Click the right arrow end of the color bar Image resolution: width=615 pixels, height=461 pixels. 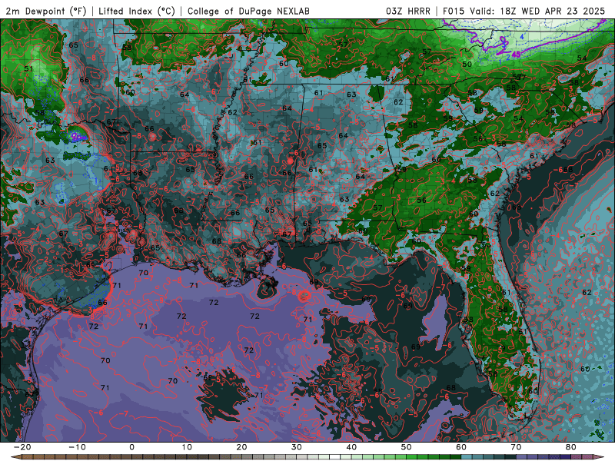[600, 457]
